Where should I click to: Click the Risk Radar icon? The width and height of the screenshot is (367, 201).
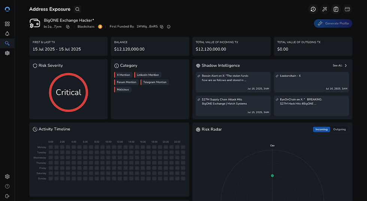point(198,129)
